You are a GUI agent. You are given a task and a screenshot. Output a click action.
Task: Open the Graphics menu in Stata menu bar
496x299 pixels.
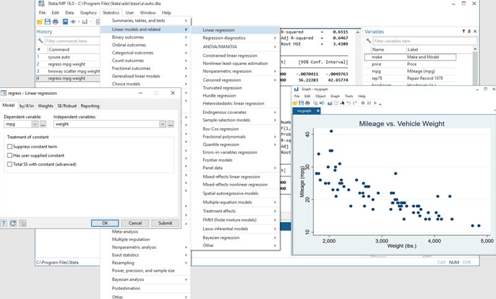88,12
